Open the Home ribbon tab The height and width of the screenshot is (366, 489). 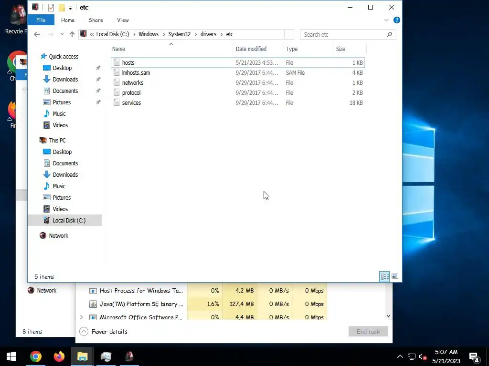click(68, 20)
